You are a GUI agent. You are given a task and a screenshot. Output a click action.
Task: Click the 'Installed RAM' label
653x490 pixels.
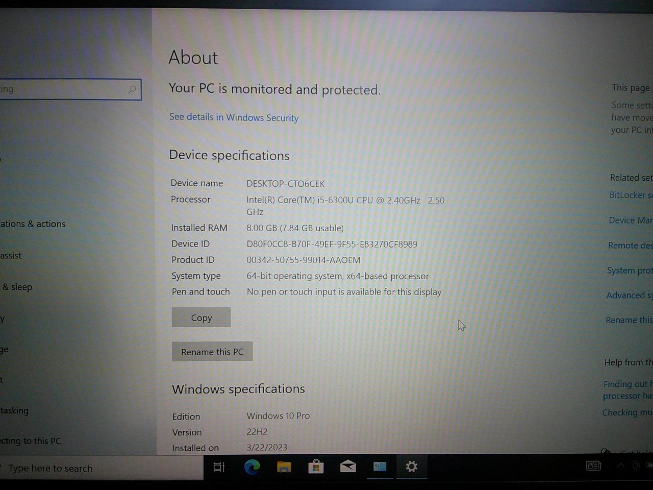pyautogui.click(x=199, y=228)
